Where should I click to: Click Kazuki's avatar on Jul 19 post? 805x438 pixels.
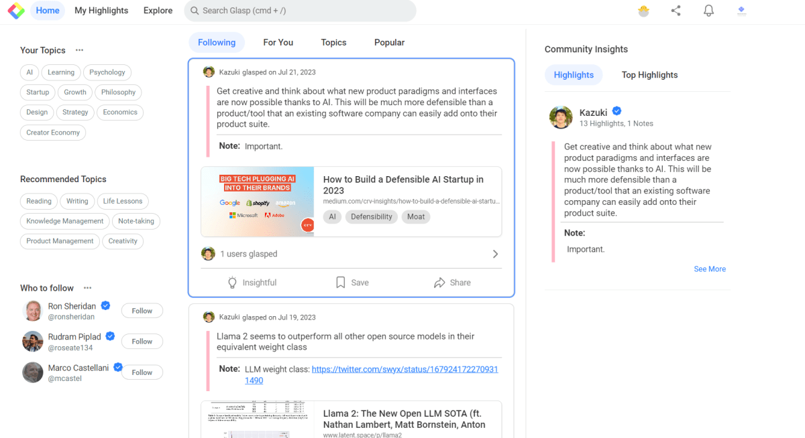click(209, 317)
